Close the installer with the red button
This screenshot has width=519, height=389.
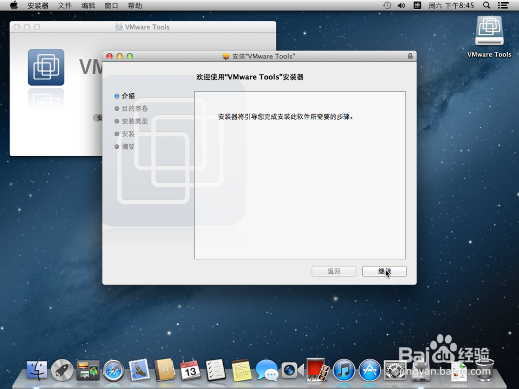[x=109, y=56]
